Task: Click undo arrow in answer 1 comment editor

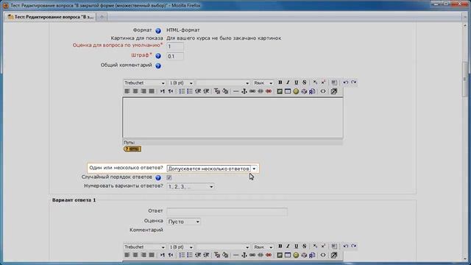Action: (x=346, y=246)
